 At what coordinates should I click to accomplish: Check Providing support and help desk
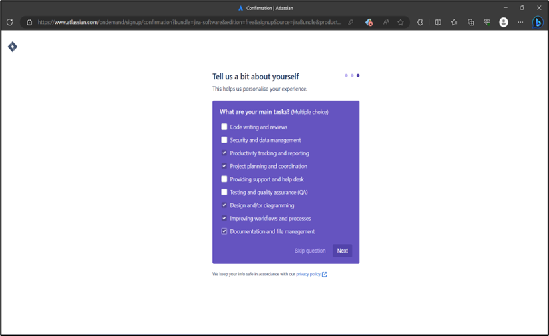pos(224,179)
